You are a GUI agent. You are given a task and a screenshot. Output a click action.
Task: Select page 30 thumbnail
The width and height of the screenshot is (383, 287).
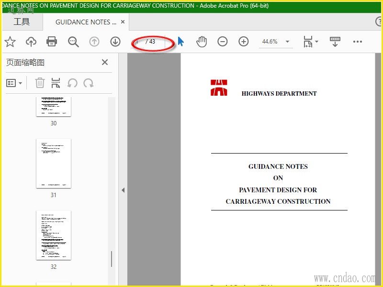(54, 107)
